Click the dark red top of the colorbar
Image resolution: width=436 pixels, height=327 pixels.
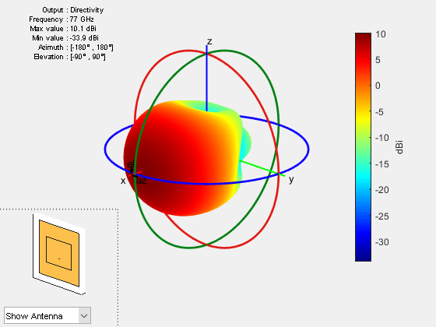(x=363, y=37)
